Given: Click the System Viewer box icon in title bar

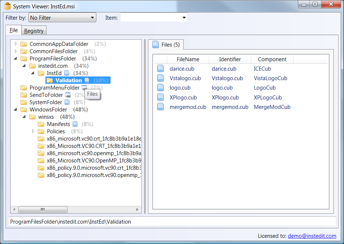Looking at the screenshot, I should click(x=8, y=6).
